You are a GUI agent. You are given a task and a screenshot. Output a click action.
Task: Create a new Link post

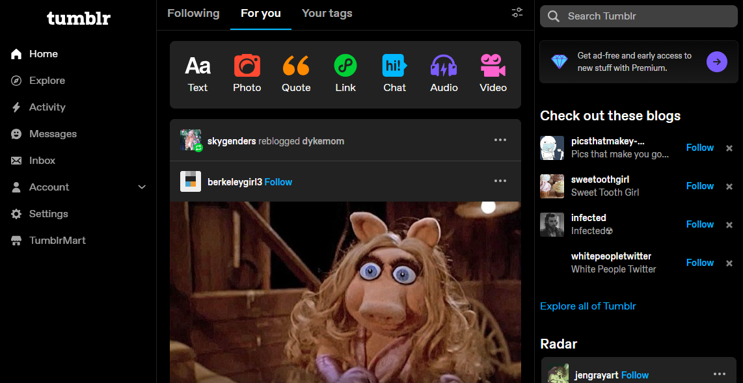point(345,74)
